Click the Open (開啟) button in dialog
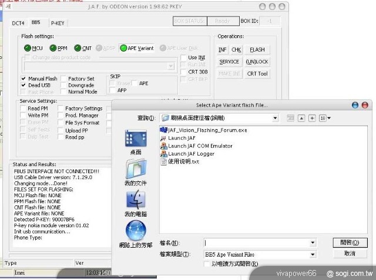Screen dimensions: 376x280 pyautogui.click(x=350, y=242)
